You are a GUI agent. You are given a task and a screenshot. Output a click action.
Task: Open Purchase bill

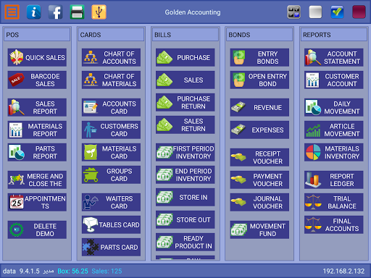[185, 57]
